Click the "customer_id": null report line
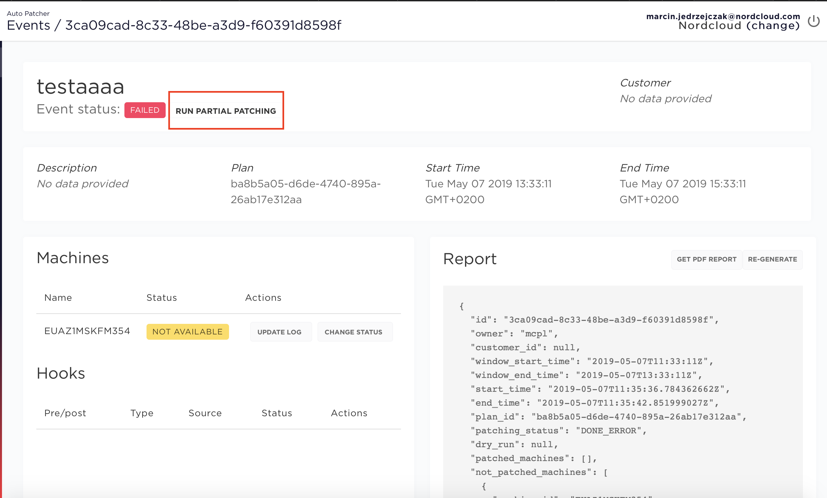Image resolution: width=827 pixels, height=498 pixels. coord(525,347)
